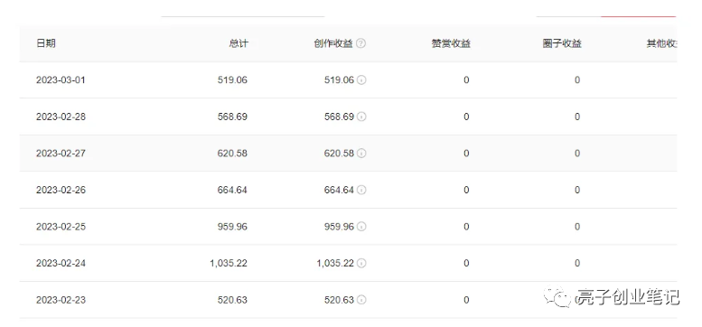Click 赞赏收益 value 0 for 2023-02-27
702x327 pixels.
click(466, 154)
